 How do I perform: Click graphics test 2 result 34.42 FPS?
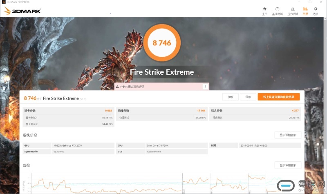point(107,124)
